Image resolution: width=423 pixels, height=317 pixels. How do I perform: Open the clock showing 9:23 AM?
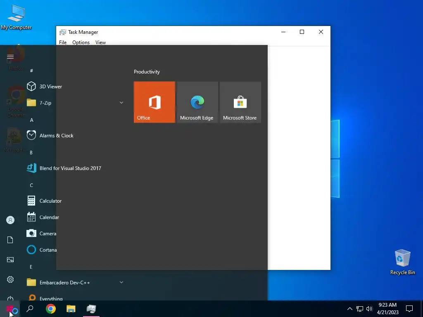tap(387, 309)
